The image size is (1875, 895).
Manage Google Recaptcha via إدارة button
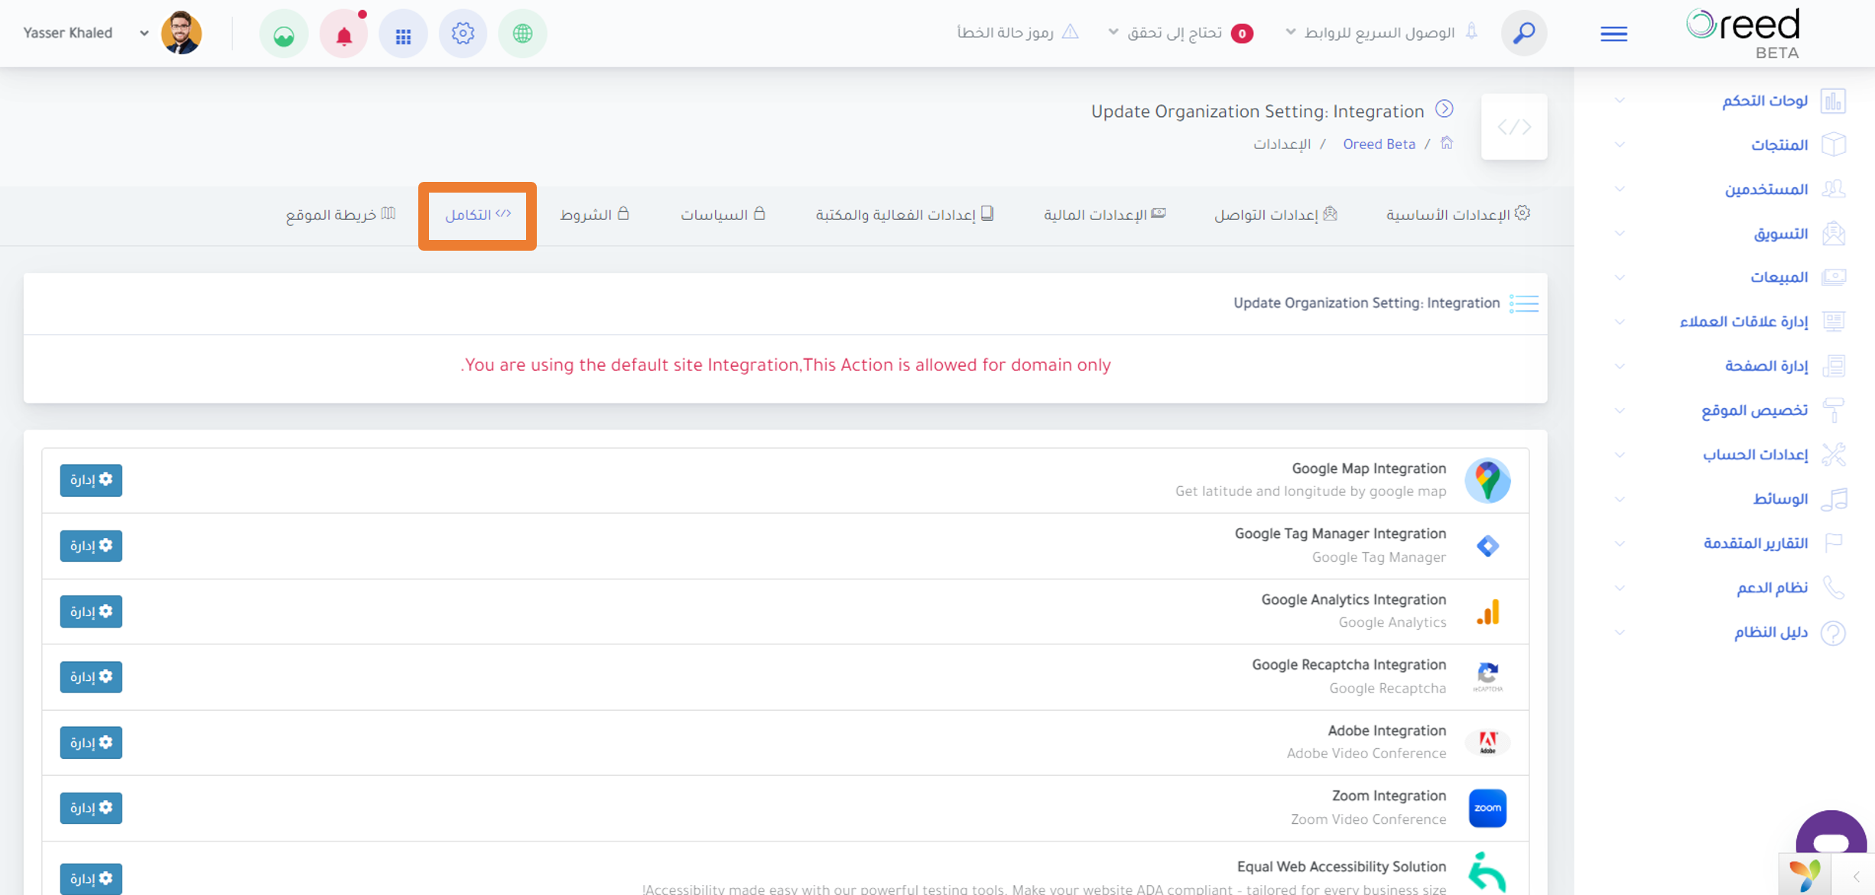[91, 676]
